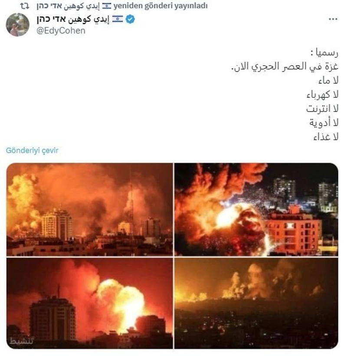Open top-left explosion photo with lit tower
Screen dimensions: 347x356
pyautogui.click(x=90, y=209)
